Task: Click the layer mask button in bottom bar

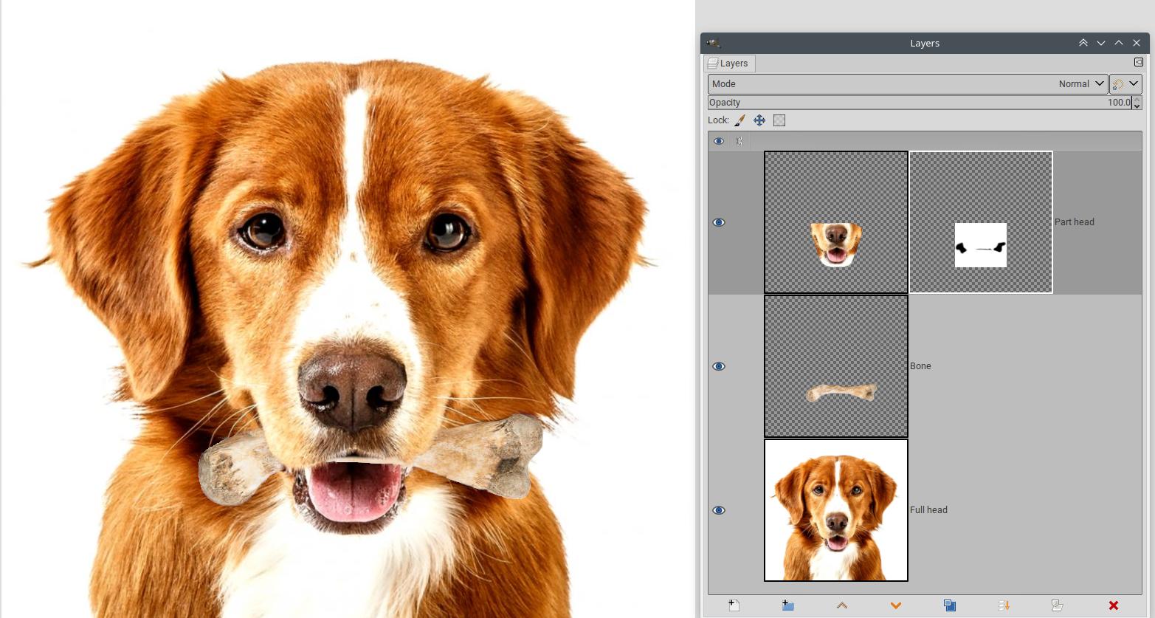Action: (1058, 605)
